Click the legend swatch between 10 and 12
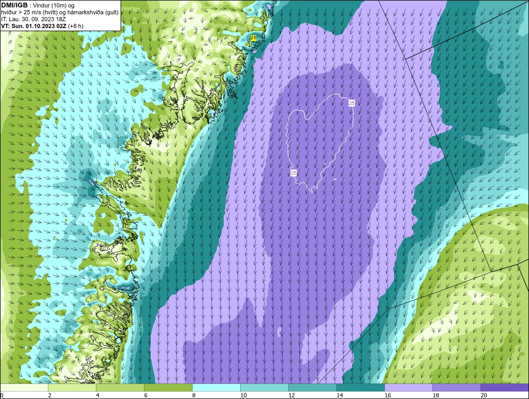This screenshot has width=529, height=399. pyautogui.click(x=264, y=387)
